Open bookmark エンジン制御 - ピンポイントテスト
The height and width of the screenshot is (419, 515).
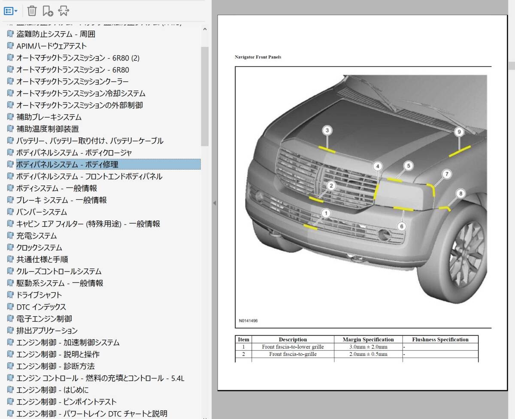tap(67, 402)
